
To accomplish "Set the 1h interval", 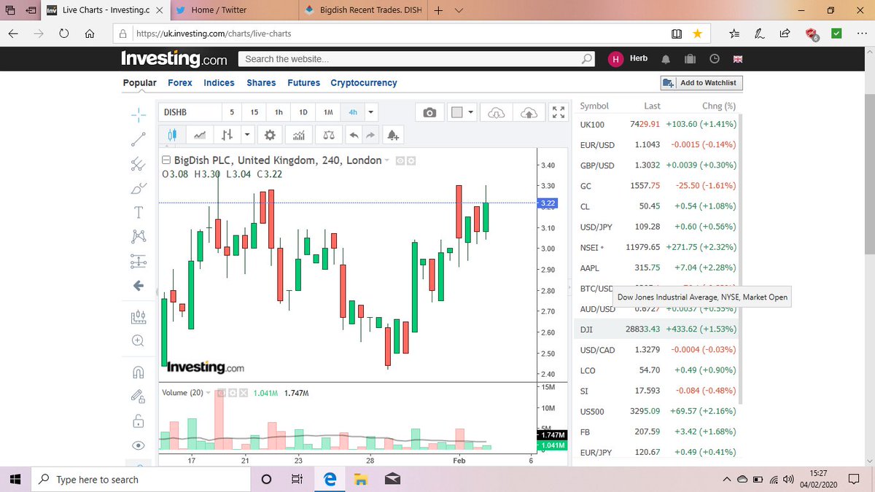I will (x=279, y=112).
